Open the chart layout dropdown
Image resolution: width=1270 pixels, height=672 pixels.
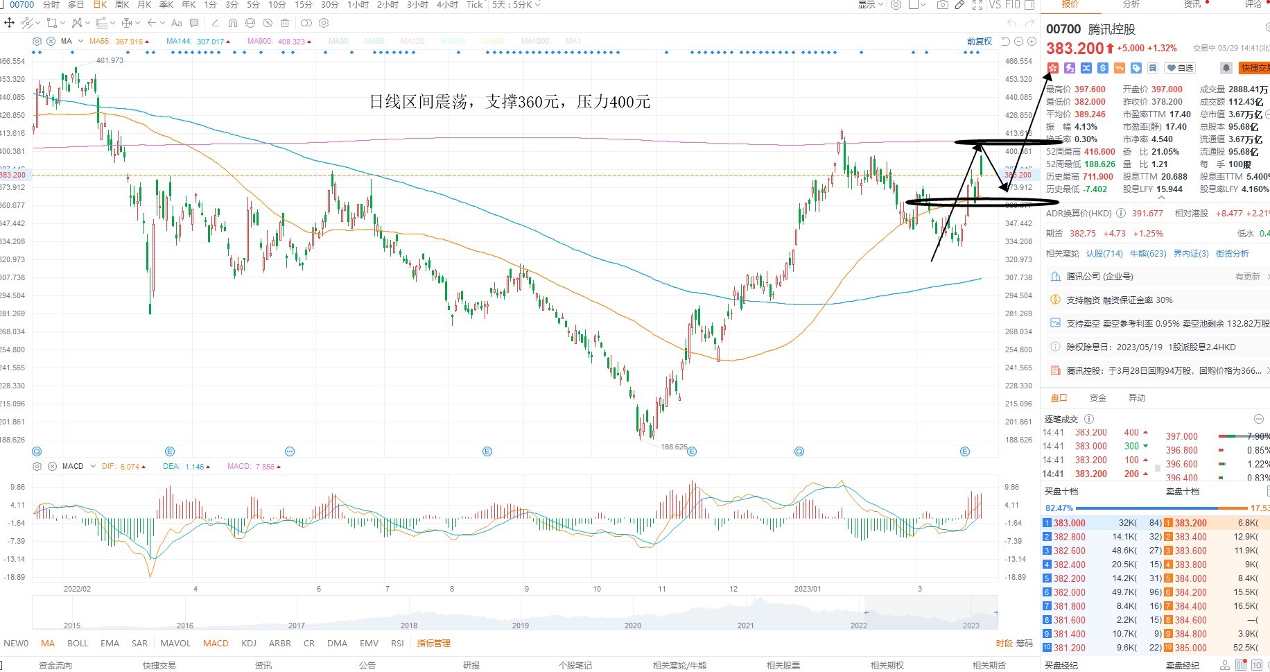point(919,5)
